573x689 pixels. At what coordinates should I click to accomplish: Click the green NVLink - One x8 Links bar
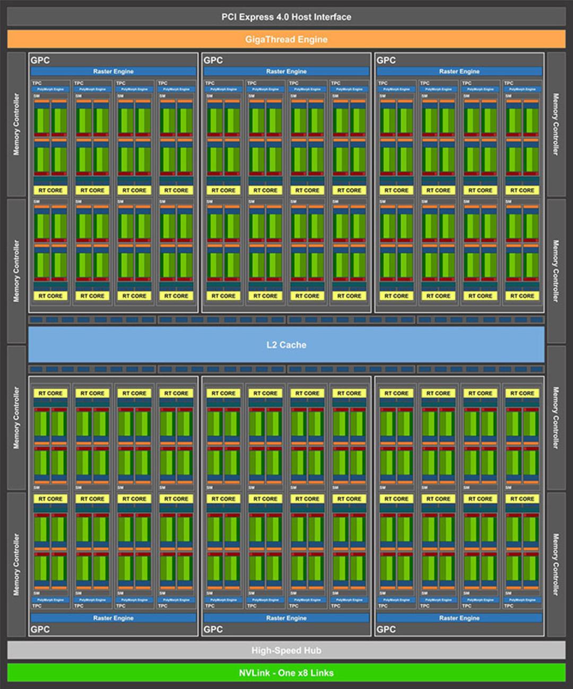pyautogui.click(x=286, y=673)
